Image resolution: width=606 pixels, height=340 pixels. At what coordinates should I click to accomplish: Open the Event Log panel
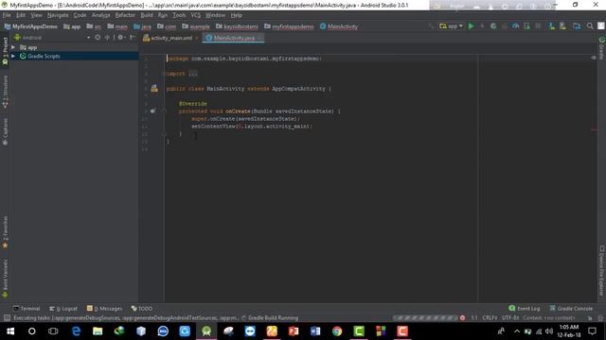tap(525, 309)
